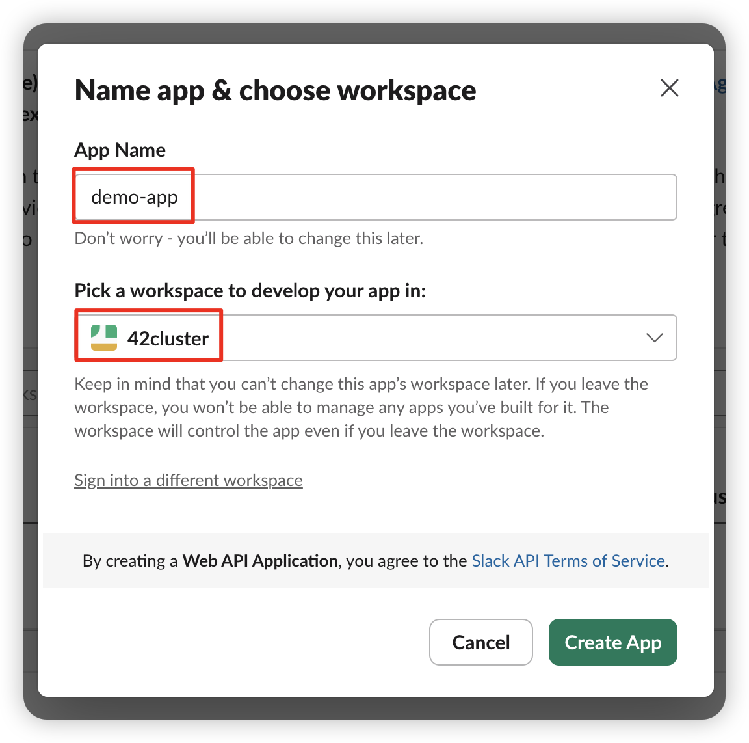Screen dimensions: 749x743
Task: Place cursor on the 'demo-app' text
Action: tap(135, 197)
